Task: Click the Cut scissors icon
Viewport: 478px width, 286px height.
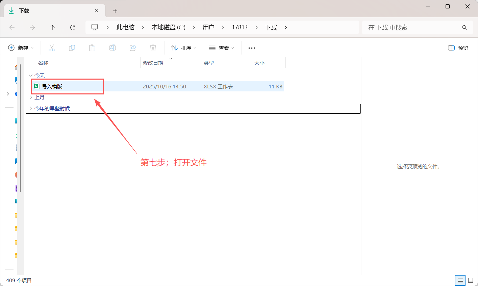Action: [x=52, y=48]
